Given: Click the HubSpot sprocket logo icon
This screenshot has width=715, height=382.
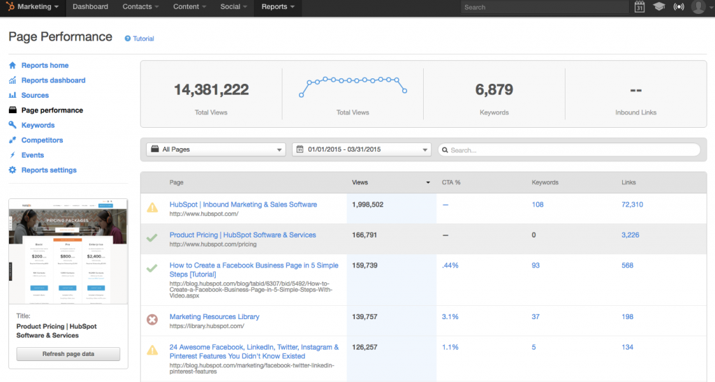Looking at the screenshot, I should pyautogui.click(x=10, y=6).
